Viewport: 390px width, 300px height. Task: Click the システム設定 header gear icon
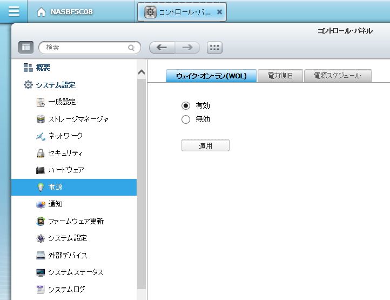[x=28, y=85]
